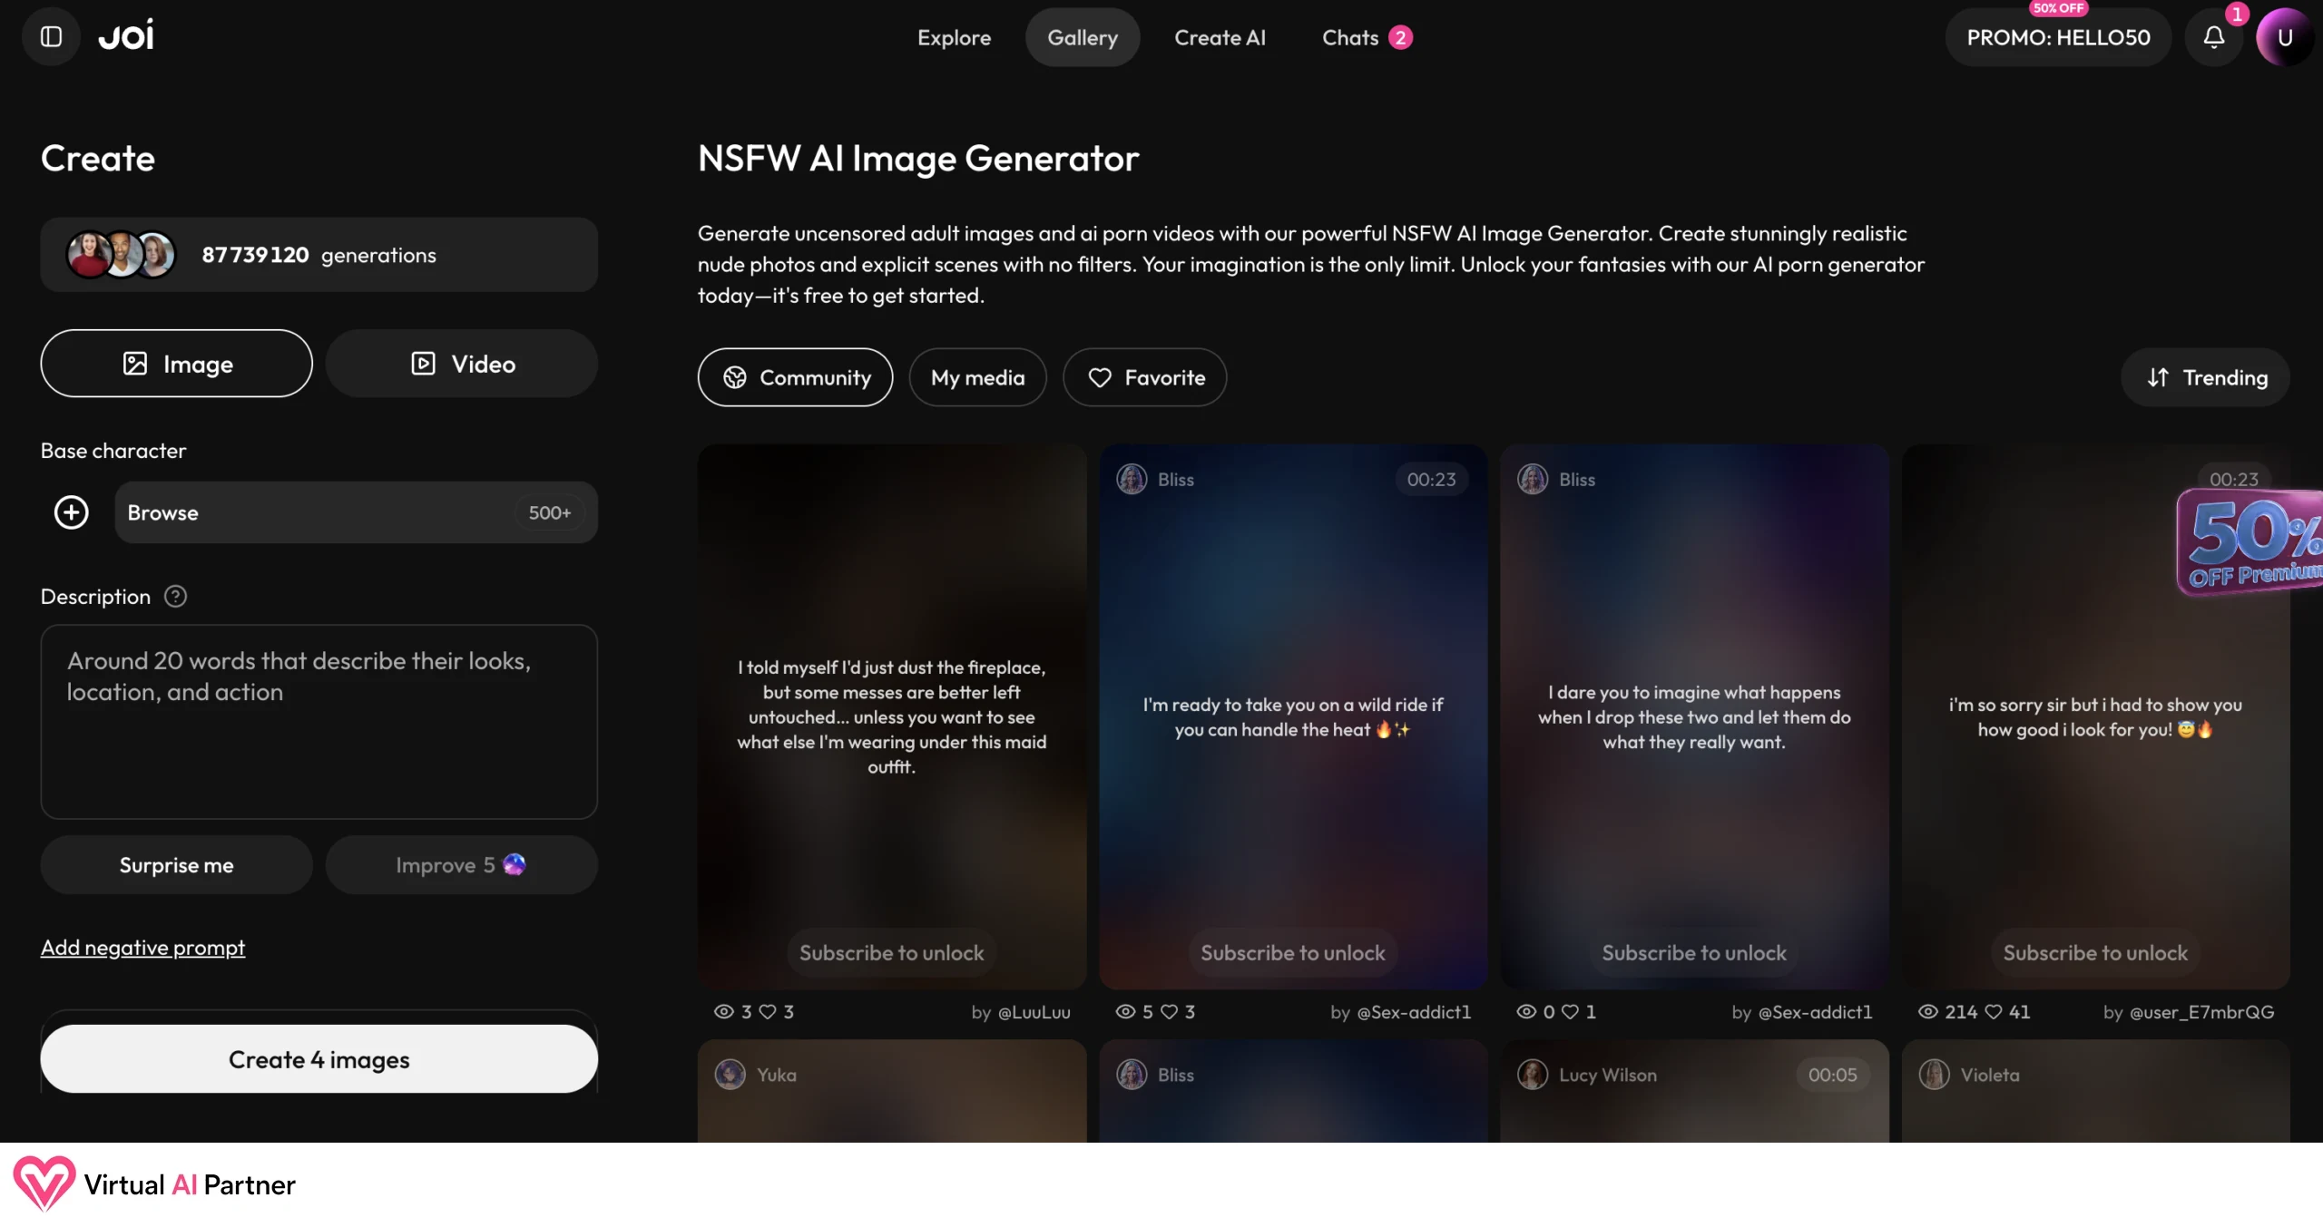Open the 'wild ride' Bliss video card
The image size is (2323, 1227).
click(x=1293, y=716)
